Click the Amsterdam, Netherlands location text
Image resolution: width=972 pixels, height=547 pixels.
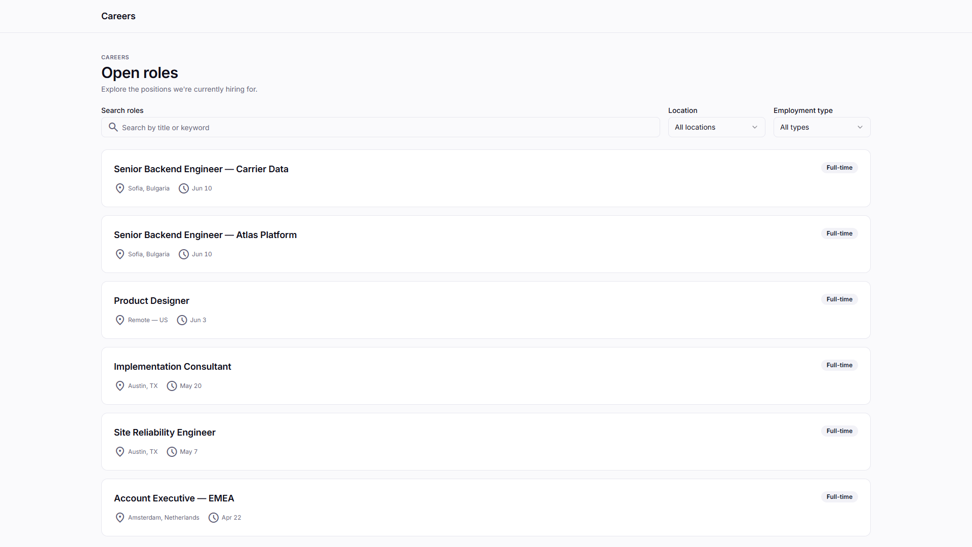tap(164, 518)
